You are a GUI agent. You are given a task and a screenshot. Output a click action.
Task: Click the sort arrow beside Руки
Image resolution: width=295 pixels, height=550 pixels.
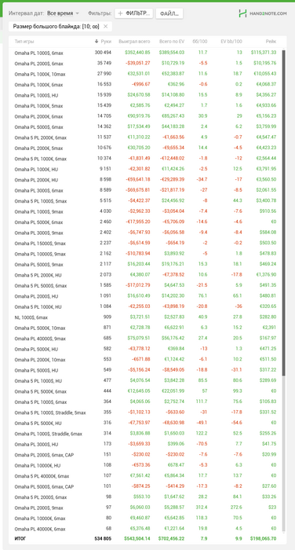[x=97, y=42]
